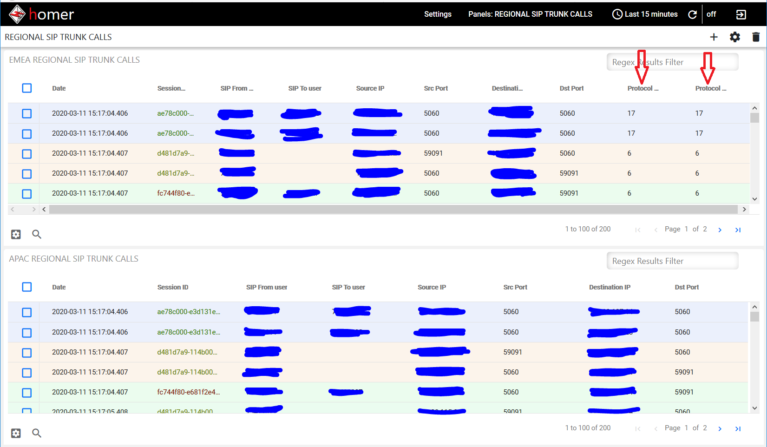Refresh the dashboard using the refresh icon
The width and height of the screenshot is (767, 447).
pyautogui.click(x=692, y=14)
